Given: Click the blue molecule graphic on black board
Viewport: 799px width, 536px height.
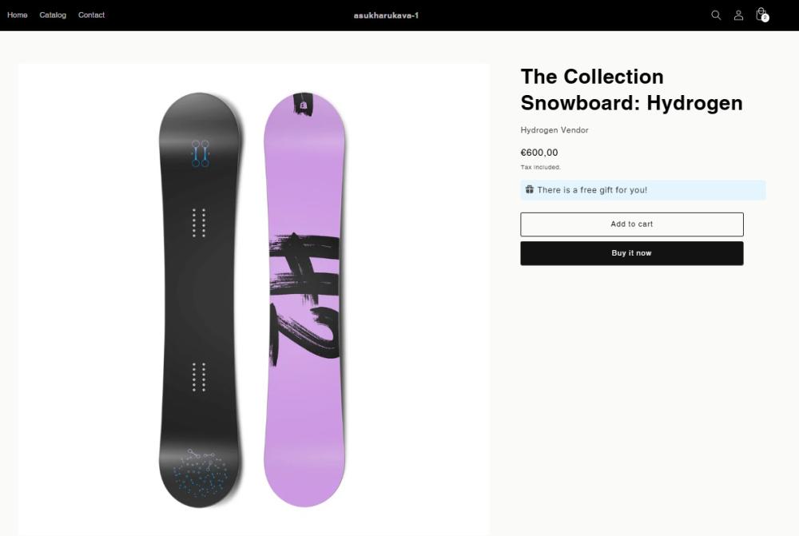Looking at the screenshot, I should [x=200, y=153].
